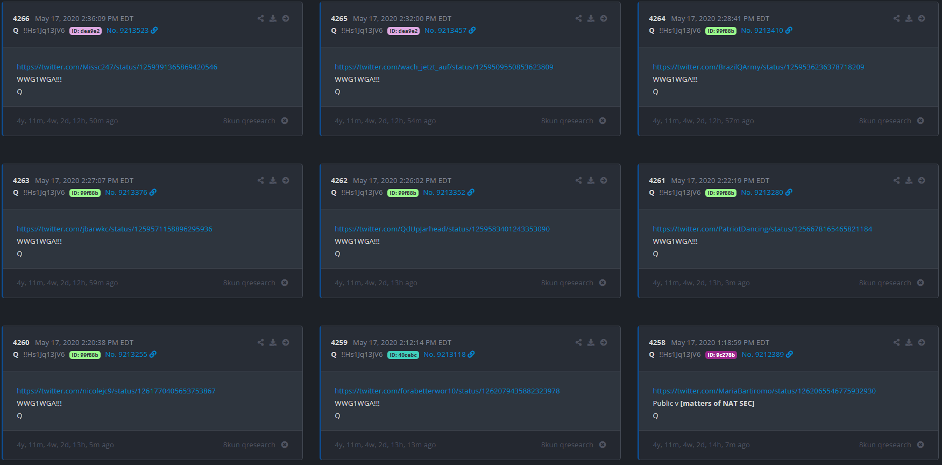942x465 pixels.
Task: Click the circle-x icon in post 4261 footer
Action: pyautogui.click(x=920, y=283)
